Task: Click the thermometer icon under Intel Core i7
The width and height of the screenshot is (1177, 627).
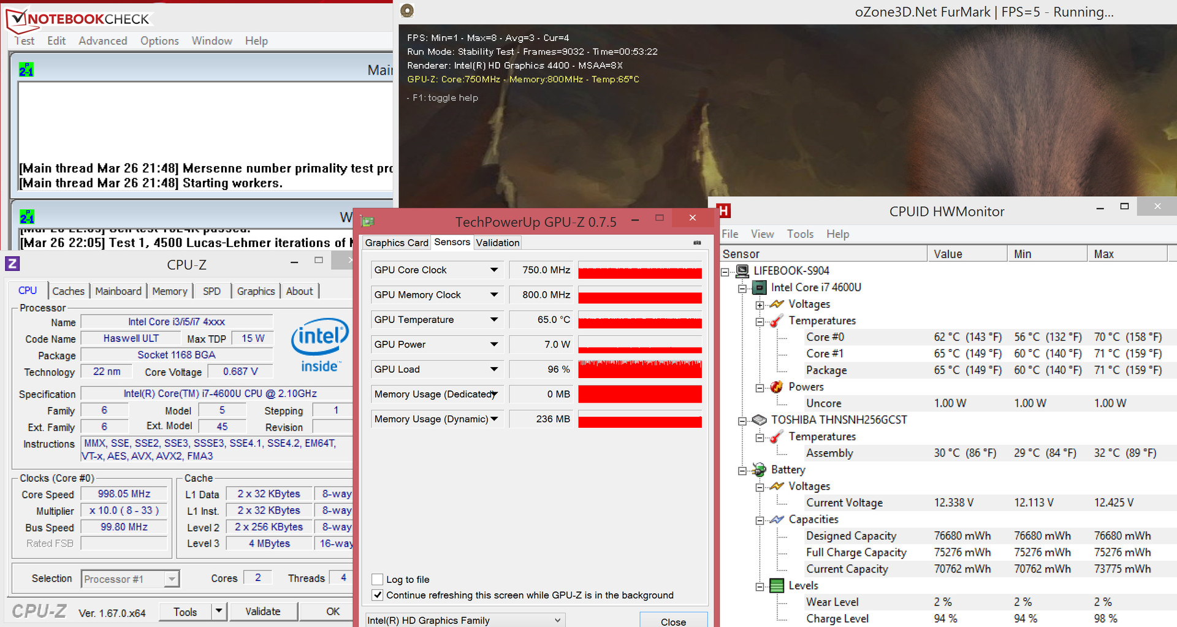Action: [x=777, y=321]
